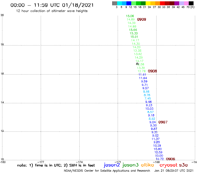Screen dimensions: 197x173
Task: Select the 8.78 reading
Action: click(x=147, y=95)
